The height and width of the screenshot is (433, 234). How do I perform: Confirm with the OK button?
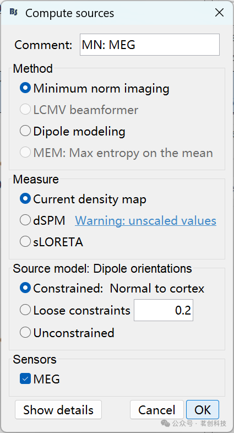tap(203, 410)
